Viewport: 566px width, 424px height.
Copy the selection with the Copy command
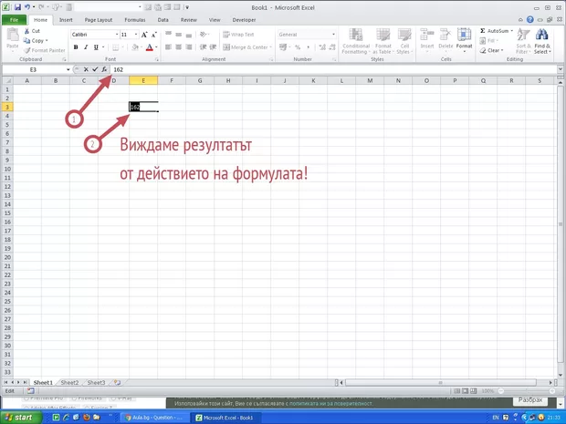[36, 41]
